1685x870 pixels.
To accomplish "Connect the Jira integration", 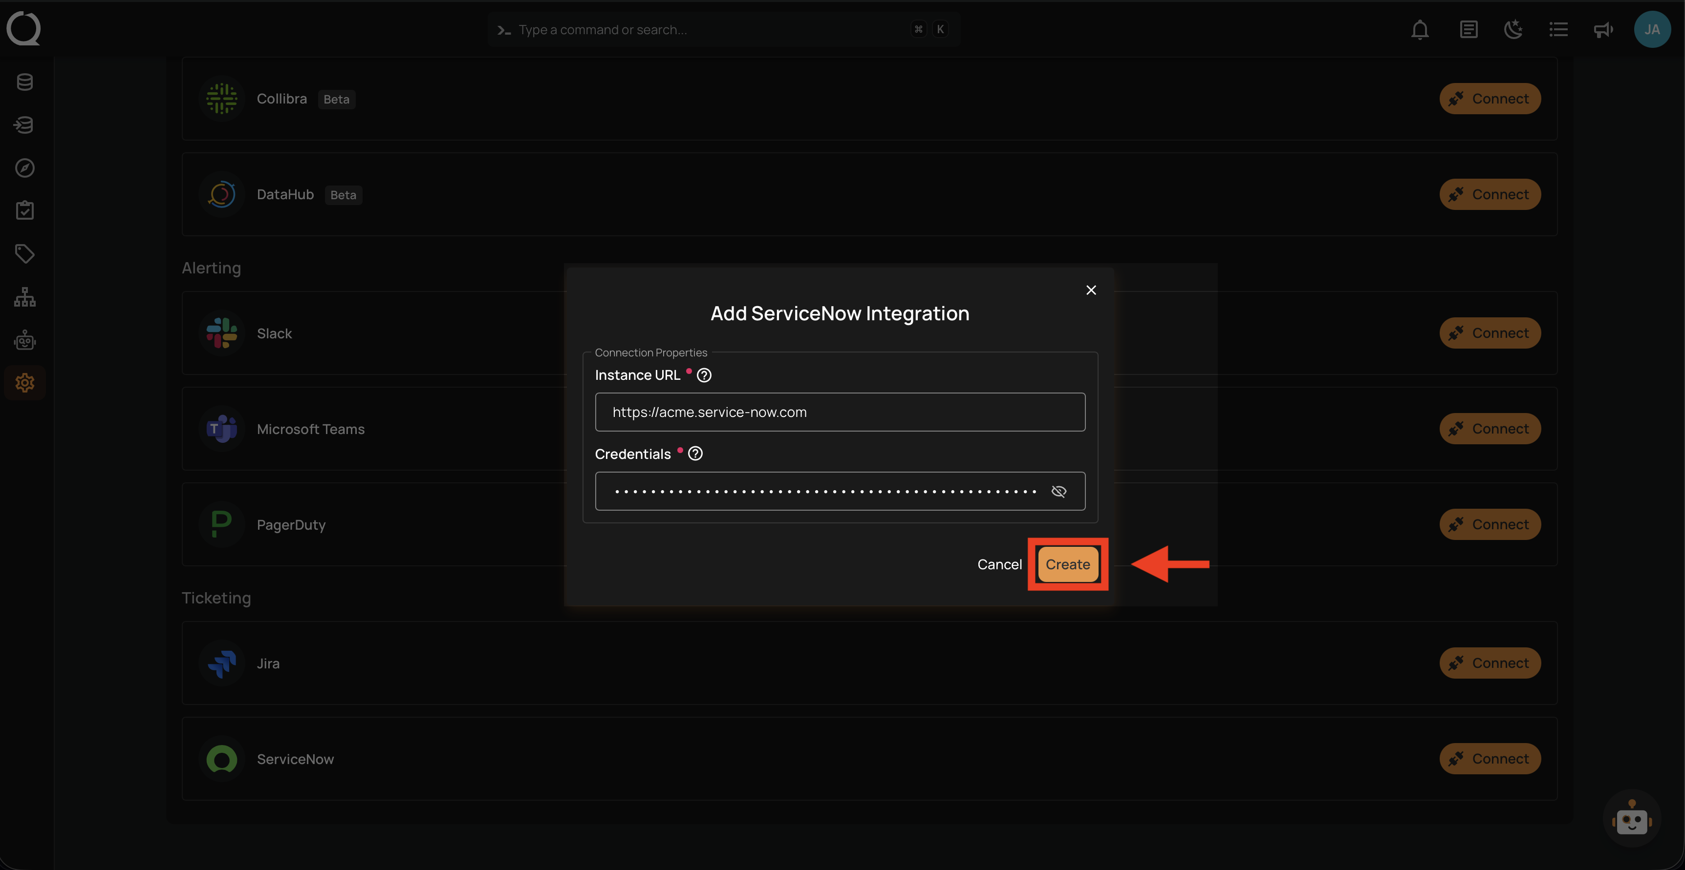I will (1490, 663).
